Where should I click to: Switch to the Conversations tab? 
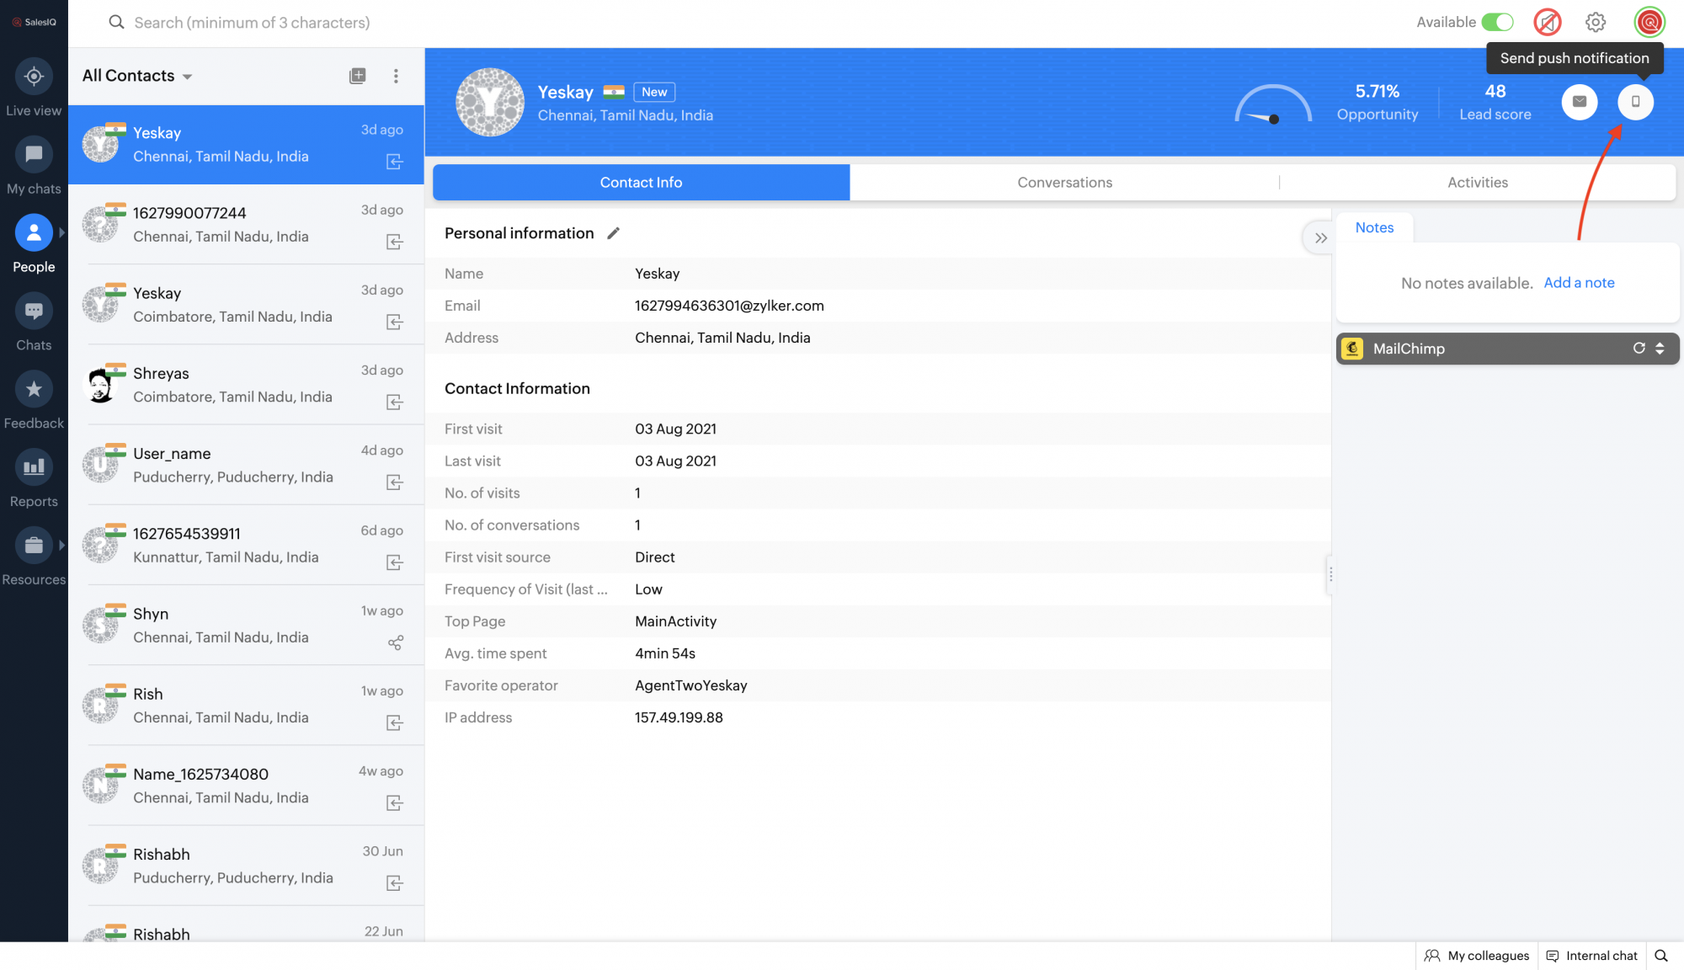click(x=1064, y=183)
